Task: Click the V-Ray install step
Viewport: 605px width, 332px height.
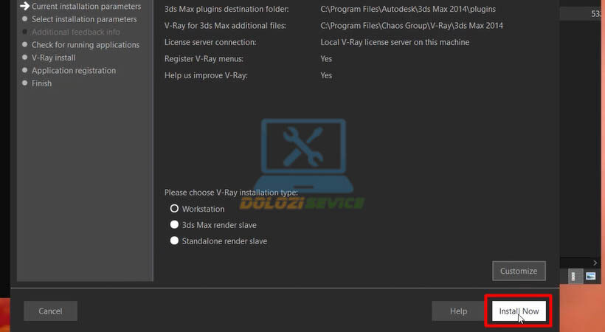Action: pyautogui.click(x=53, y=58)
